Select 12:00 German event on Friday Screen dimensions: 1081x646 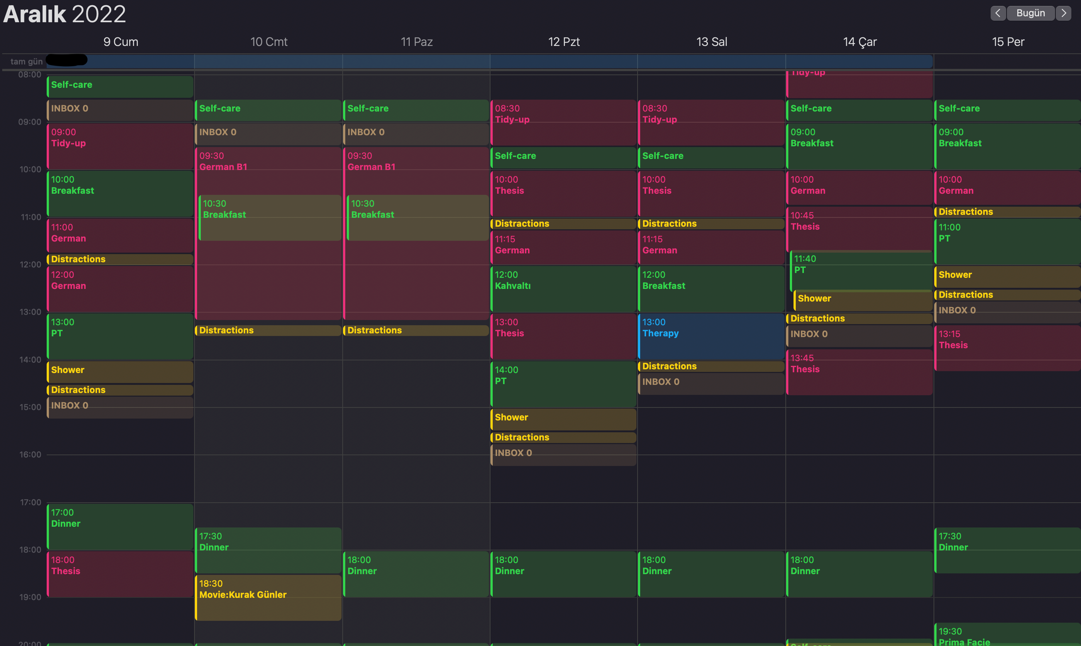click(x=120, y=289)
